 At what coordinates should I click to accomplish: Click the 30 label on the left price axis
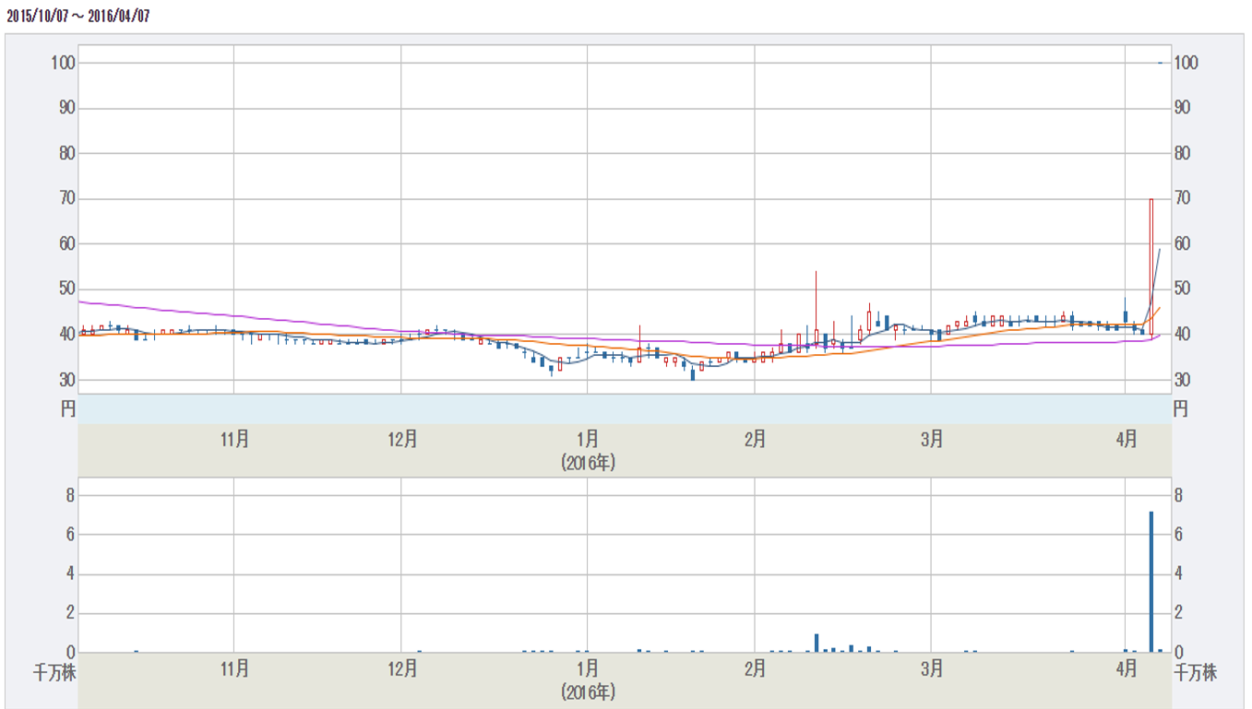(67, 379)
